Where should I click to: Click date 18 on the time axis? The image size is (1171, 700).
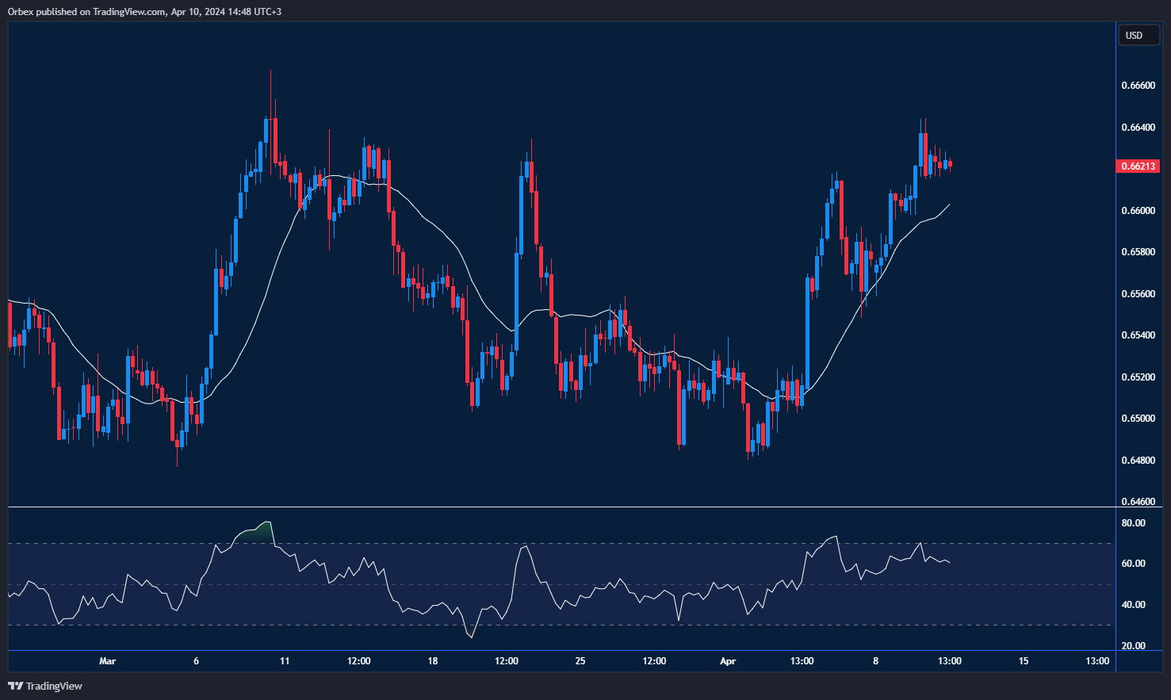[x=433, y=661]
